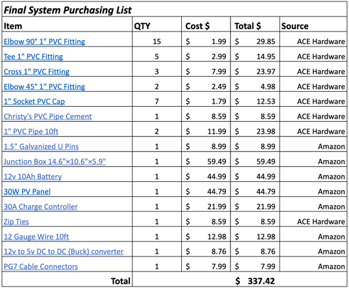Open Christy's PVC Pipe Cement link

pos(48,117)
